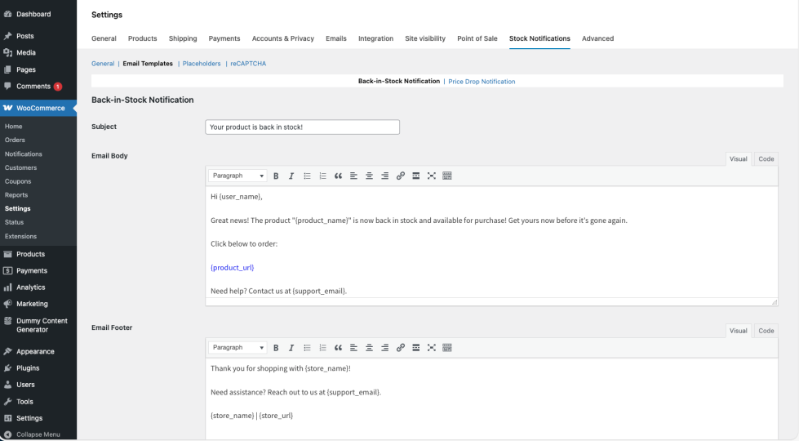Image resolution: width=799 pixels, height=441 pixels.
Task: Toggle fullscreen in Email Footer editor
Action: coord(432,348)
